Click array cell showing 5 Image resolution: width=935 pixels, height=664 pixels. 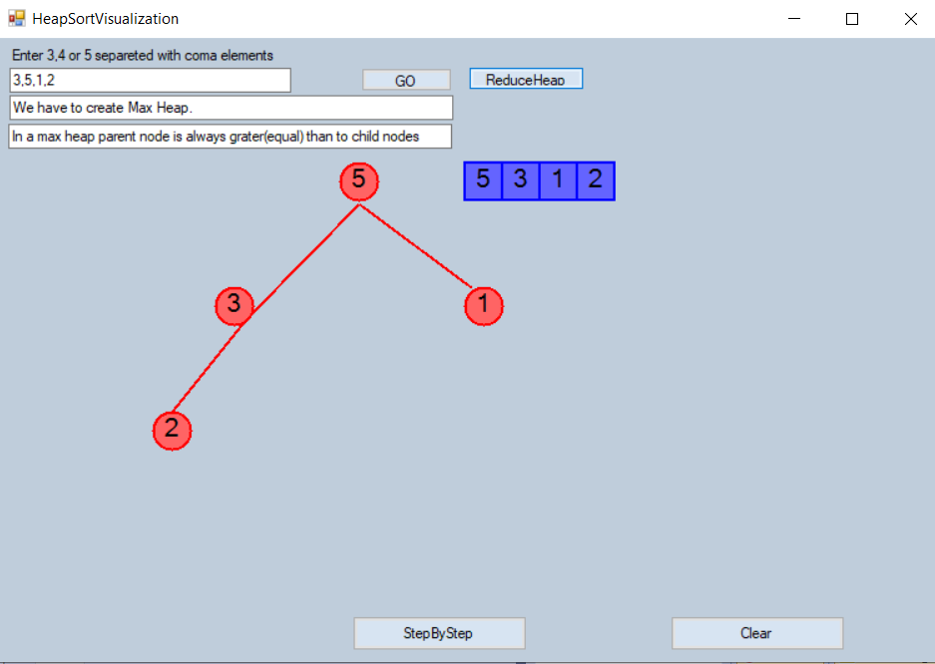point(482,180)
